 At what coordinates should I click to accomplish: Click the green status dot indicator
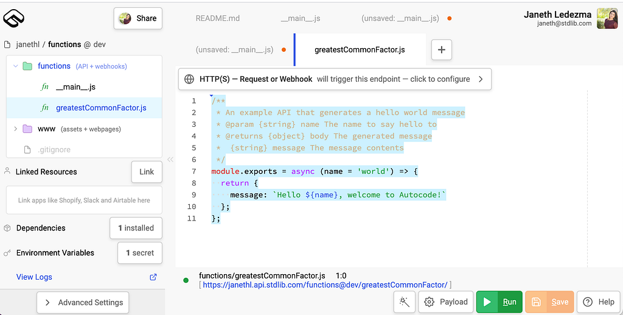tap(186, 280)
